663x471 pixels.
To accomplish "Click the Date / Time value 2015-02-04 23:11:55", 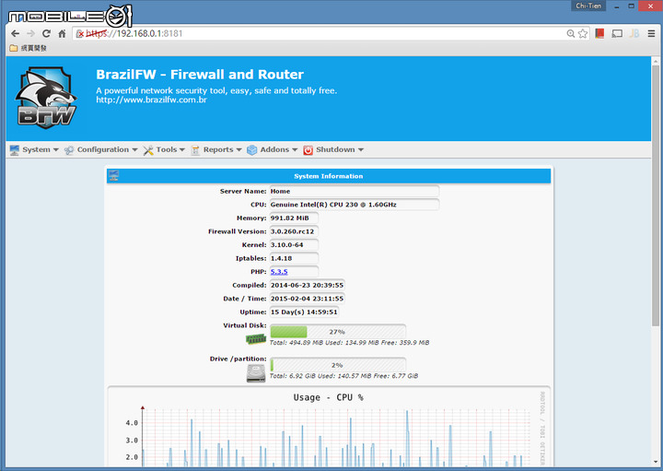I will pyautogui.click(x=307, y=299).
